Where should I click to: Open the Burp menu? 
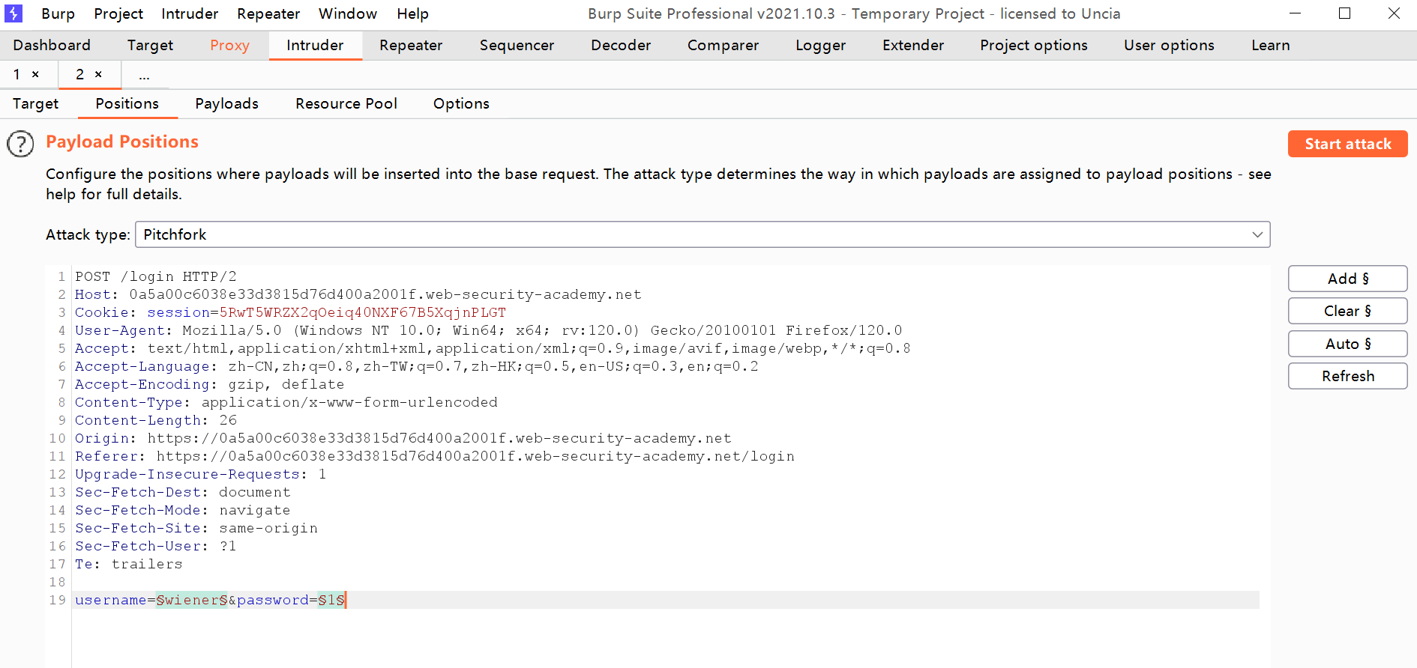tap(58, 13)
